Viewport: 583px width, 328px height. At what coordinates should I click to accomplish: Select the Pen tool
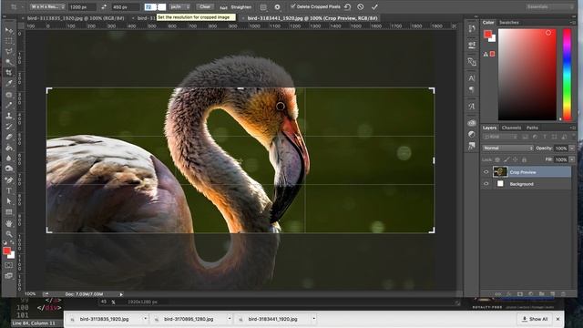point(9,180)
